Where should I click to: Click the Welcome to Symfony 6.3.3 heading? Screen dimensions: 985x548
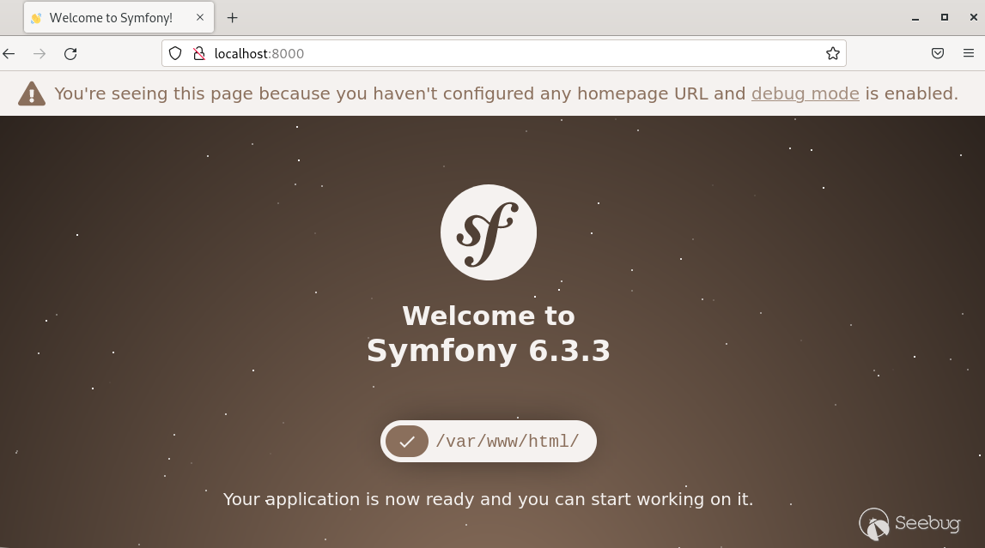pyautogui.click(x=489, y=333)
